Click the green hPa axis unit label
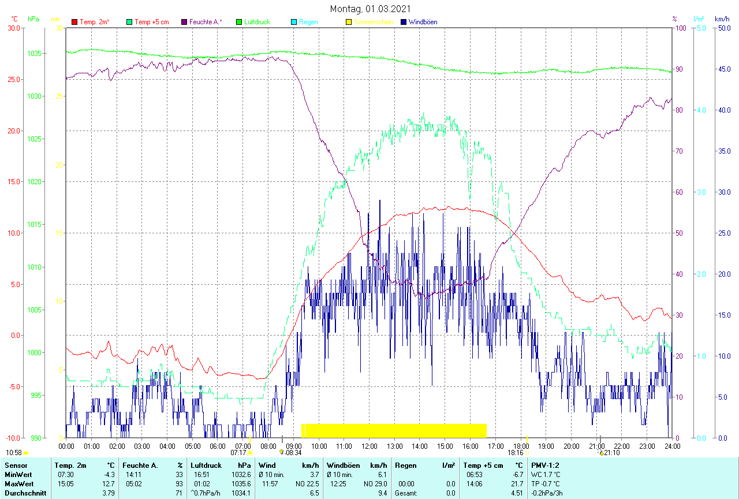 pyautogui.click(x=33, y=18)
